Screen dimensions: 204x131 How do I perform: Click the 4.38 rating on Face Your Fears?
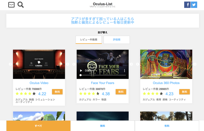(106, 94)
